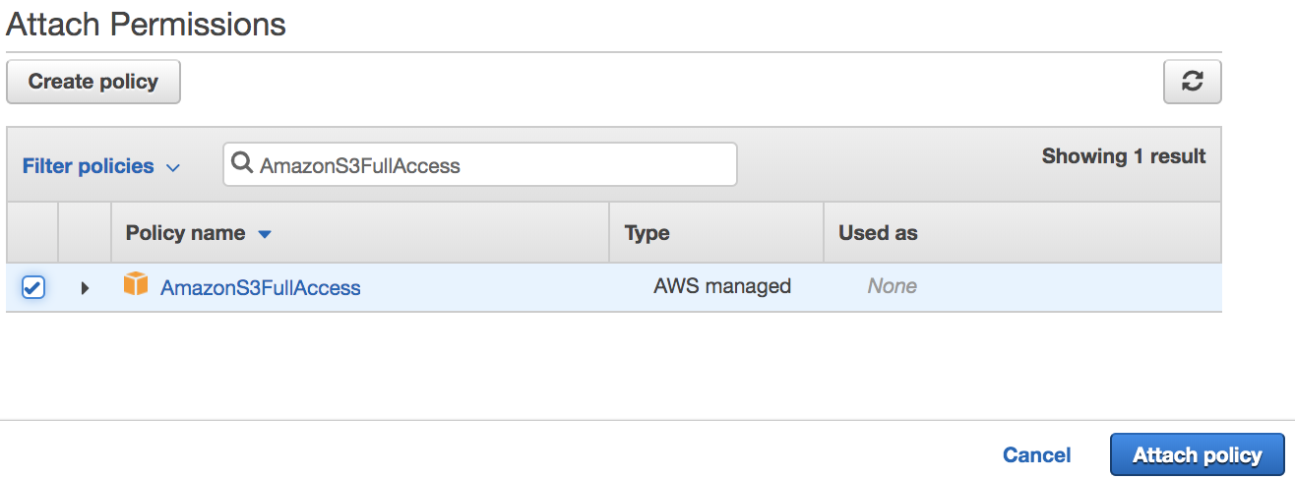This screenshot has width=1295, height=480.
Task: Open the AmazonS3FullAccess policy link
Action: point(261,288)
